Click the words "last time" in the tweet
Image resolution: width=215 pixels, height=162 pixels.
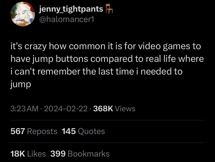(116, 71)
